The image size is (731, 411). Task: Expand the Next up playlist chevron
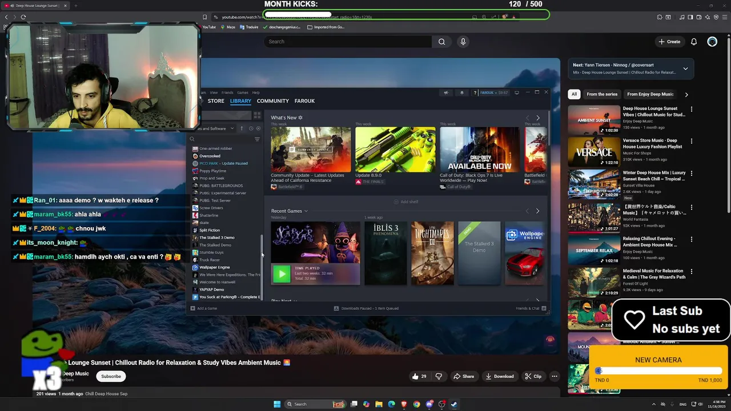685,68
